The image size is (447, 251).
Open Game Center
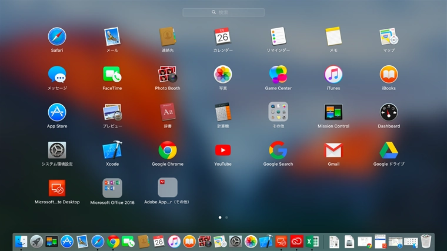tap(278, 75)
